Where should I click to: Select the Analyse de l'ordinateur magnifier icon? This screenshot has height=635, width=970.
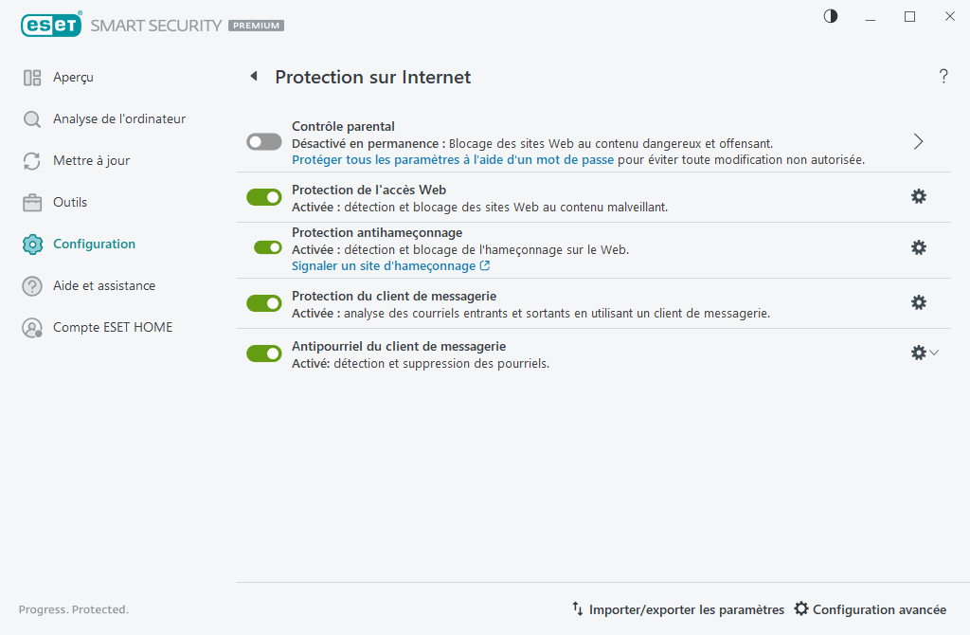[32, 118]
